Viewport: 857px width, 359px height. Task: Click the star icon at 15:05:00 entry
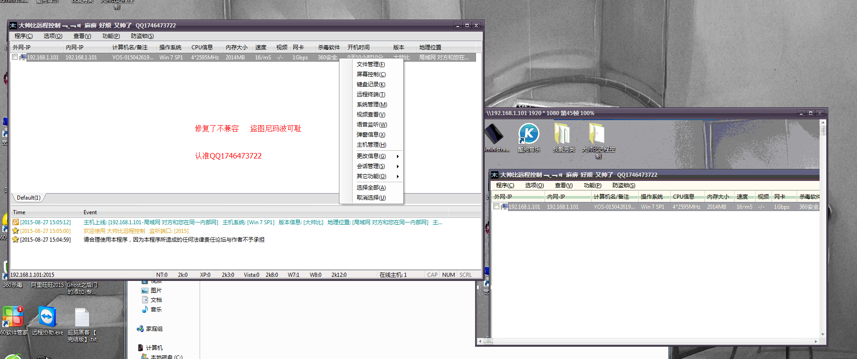[16, 231]
